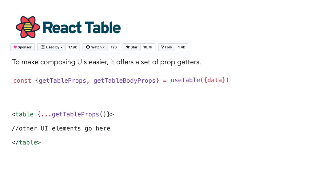Viewport: 315px width, 177px height.
Task: Open the 17.9k used by count
Action: (73, 47)
